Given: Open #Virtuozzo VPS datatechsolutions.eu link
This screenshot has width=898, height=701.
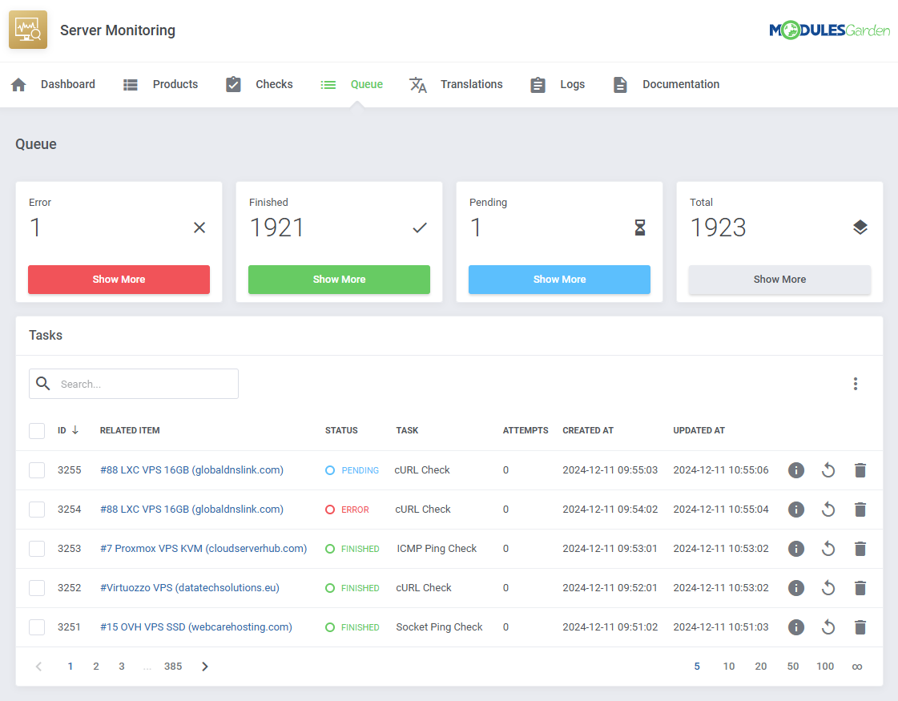Looking at the screenshot, I should coord(190,587).
